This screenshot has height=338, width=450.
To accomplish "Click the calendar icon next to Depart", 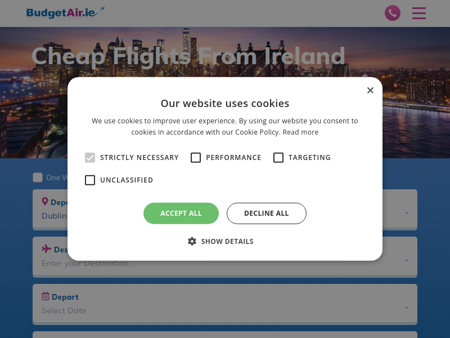I will [x=46, y=296].
